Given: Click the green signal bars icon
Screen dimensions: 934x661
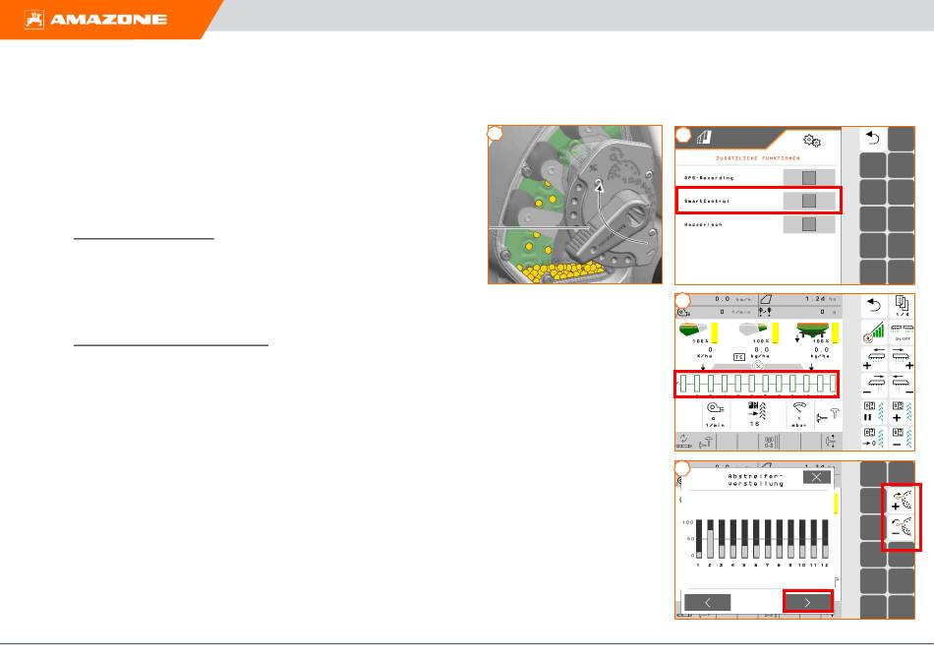Looking at the screenshot, I should click(x=873, y=335).
